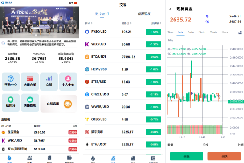Select the 1min chart interval tab
This screenshot has width=244, height=163.
pos(181,32)
